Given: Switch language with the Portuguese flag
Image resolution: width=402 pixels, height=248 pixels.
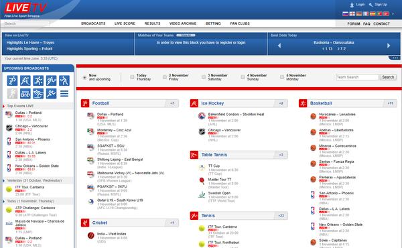Looking at the screenshot, I should tap(379, 13).
